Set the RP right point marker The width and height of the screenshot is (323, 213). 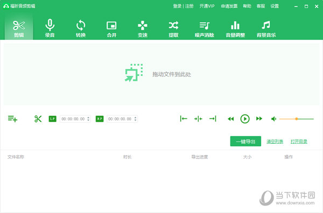(100, 119)
